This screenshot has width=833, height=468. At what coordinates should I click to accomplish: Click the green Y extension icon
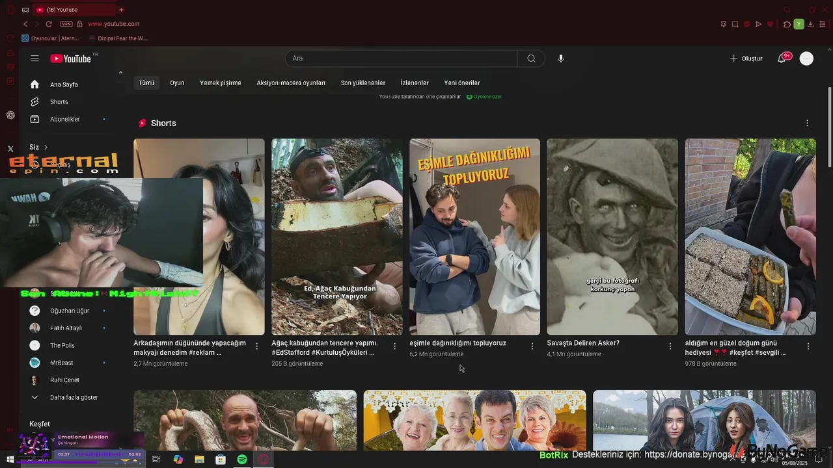(799, 24)
